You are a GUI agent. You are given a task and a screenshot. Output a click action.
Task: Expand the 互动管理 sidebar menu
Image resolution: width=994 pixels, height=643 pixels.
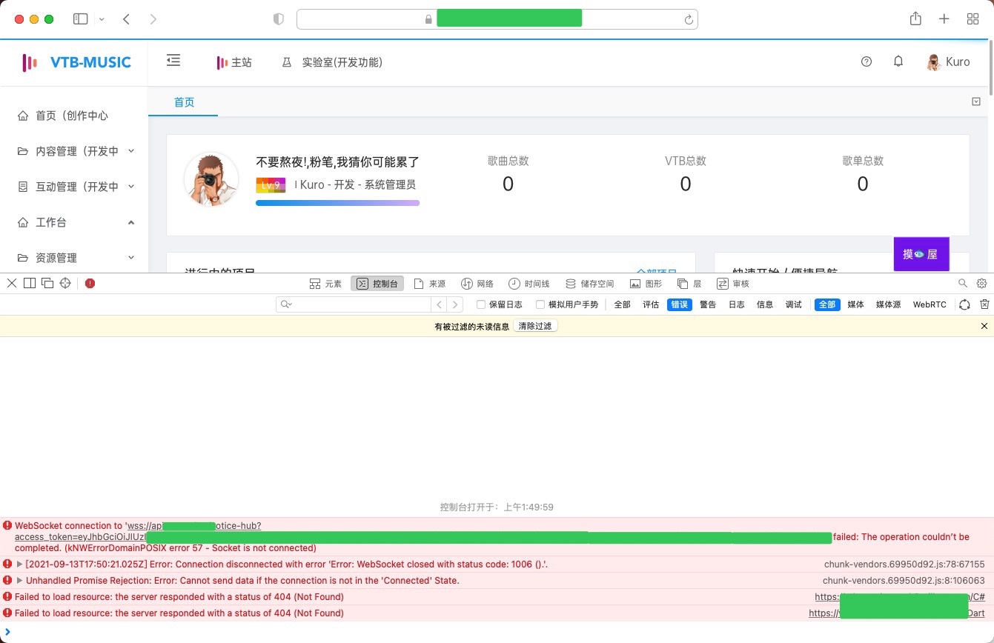[74, 187]
